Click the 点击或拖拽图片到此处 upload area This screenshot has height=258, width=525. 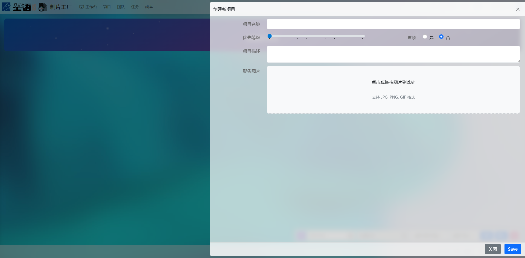pos(393,90)
